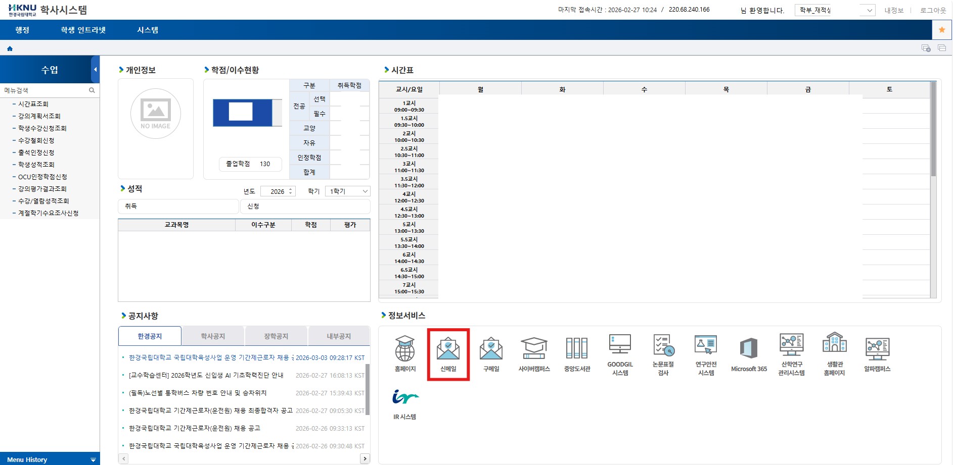Click the 로그아웃 link
The width and height of the screenshot is (953, 465).
coord(933,10)
